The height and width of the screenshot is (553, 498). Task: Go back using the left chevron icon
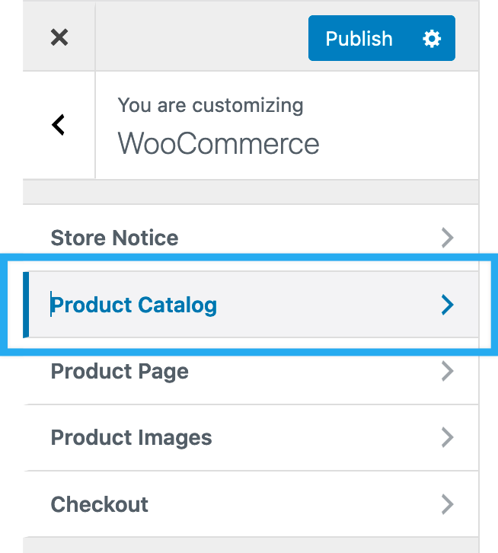(x=59, y=125)
